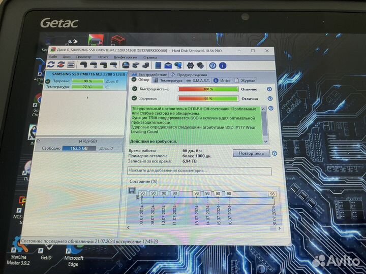
Task: Click the 98 marker above 20.07.2024
Action: pyautogui.click(x=272, y=194)
